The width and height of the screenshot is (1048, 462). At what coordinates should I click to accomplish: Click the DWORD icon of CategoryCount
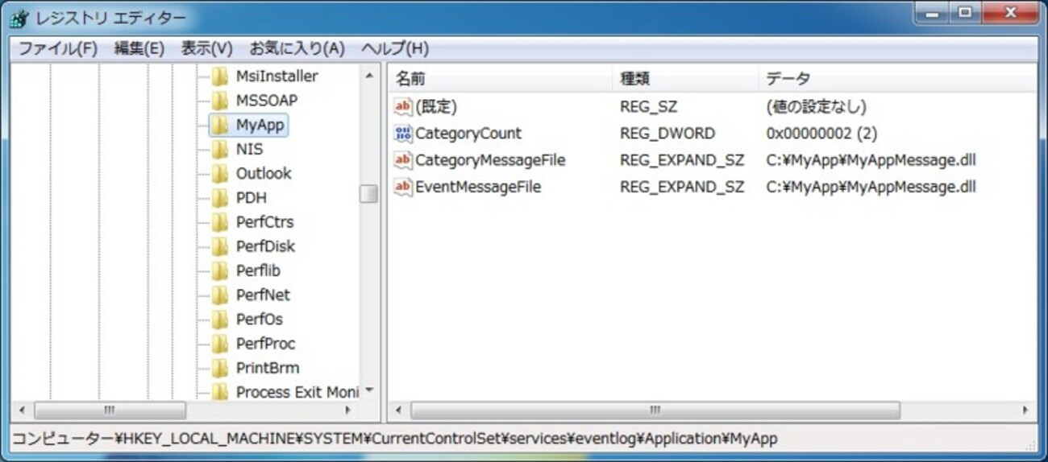403,134
